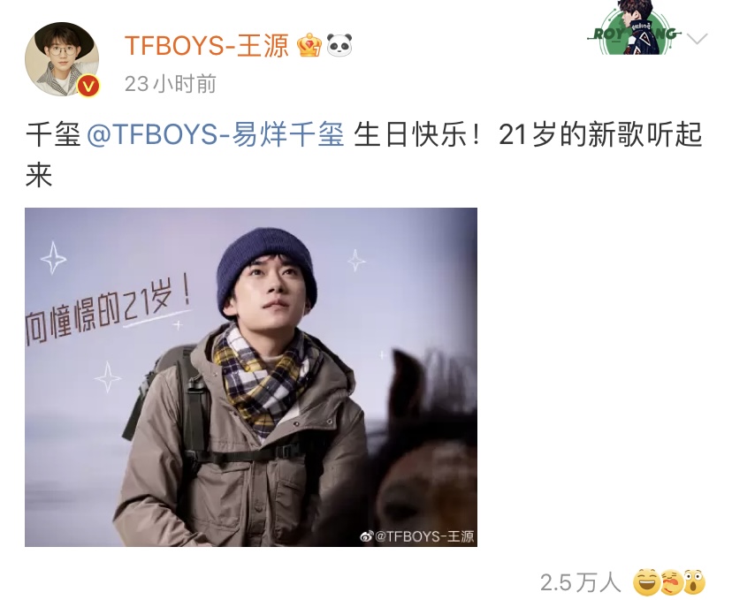Open the @TFBOYS-易烊千玺 mention link
The width and height of the screenshot is (732, 600).
tap(216, 135)
